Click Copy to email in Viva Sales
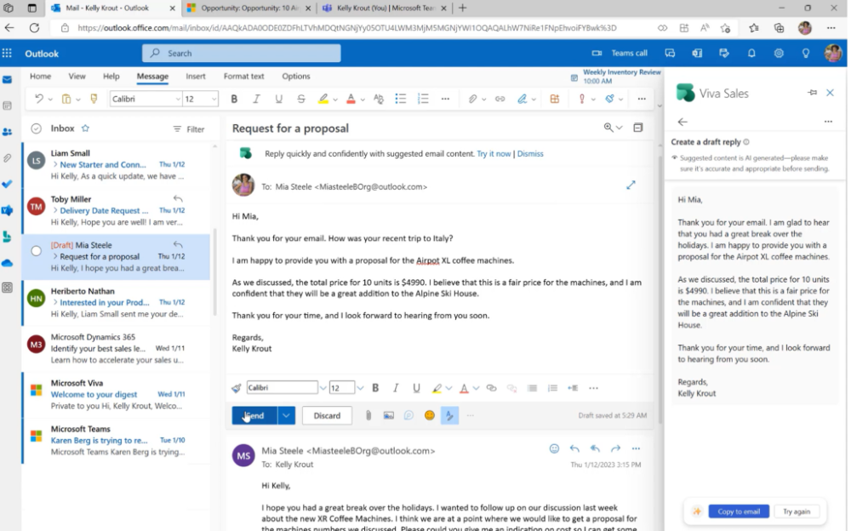The height and width of the screenshot is (531, 851). 737,511
